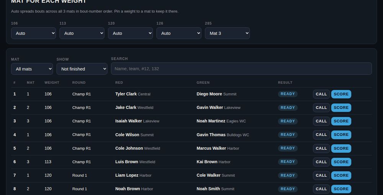383x195 pixels.
Task: Call bout 1 Tyler Clark vs Diego Moore
Action: click(x=321, y=94)
